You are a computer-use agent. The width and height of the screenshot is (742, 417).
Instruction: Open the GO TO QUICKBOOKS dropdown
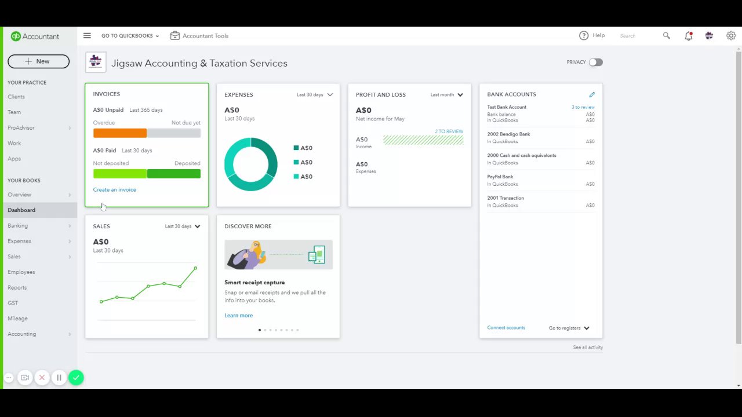tap(130, 35)
